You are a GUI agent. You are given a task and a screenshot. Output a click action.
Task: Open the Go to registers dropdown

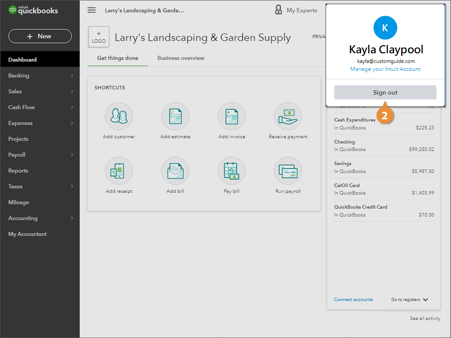410,300
